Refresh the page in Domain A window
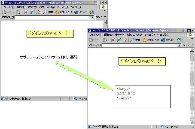195x129 pixels. click(32, 12)
